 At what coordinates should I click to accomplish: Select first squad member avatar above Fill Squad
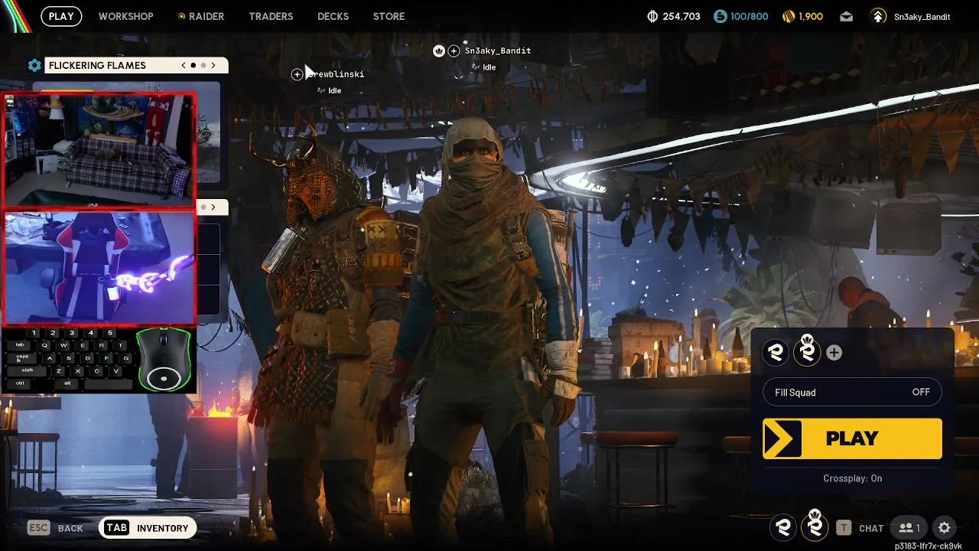tap(776, 352)
